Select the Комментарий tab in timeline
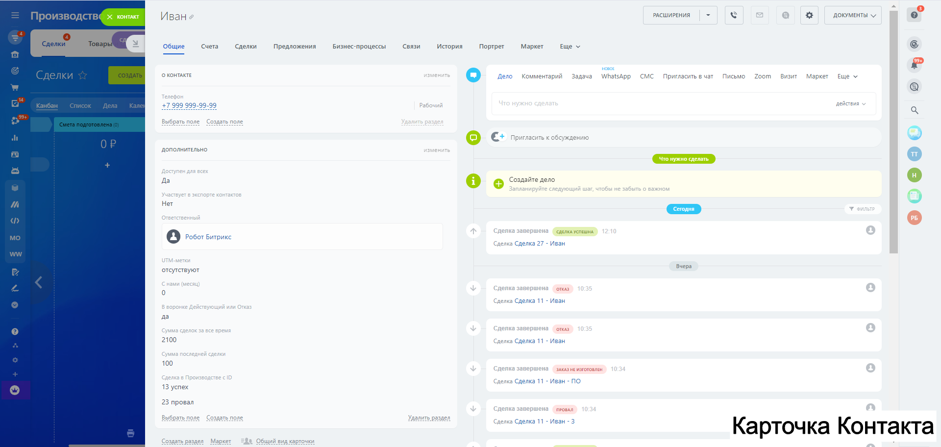 pyautogui.click(x=542, y=76)
